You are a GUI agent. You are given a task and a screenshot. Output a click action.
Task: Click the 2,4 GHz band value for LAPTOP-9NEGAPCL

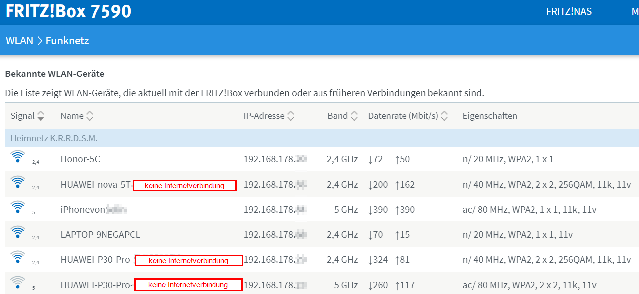click(x=342, y=234)
